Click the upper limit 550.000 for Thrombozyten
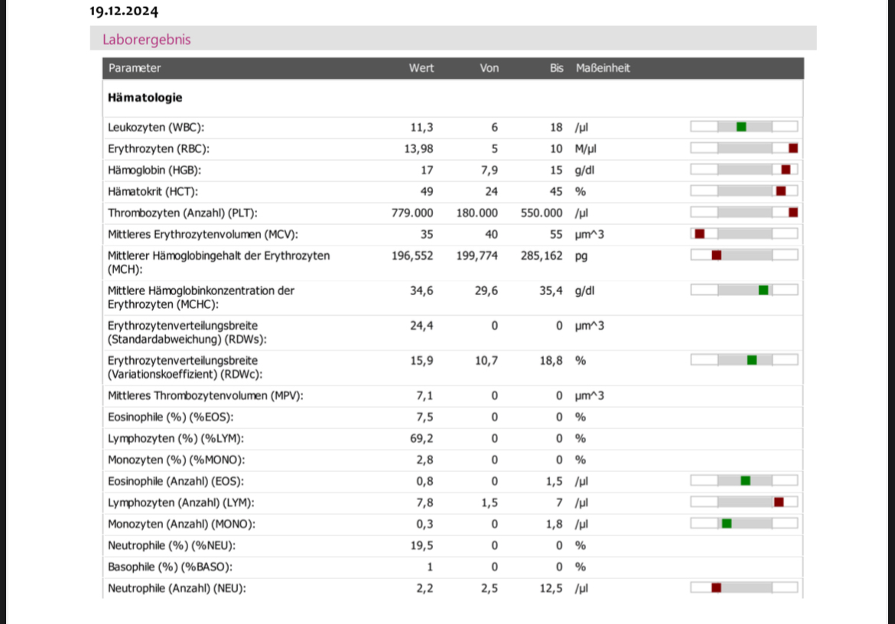 542,213
